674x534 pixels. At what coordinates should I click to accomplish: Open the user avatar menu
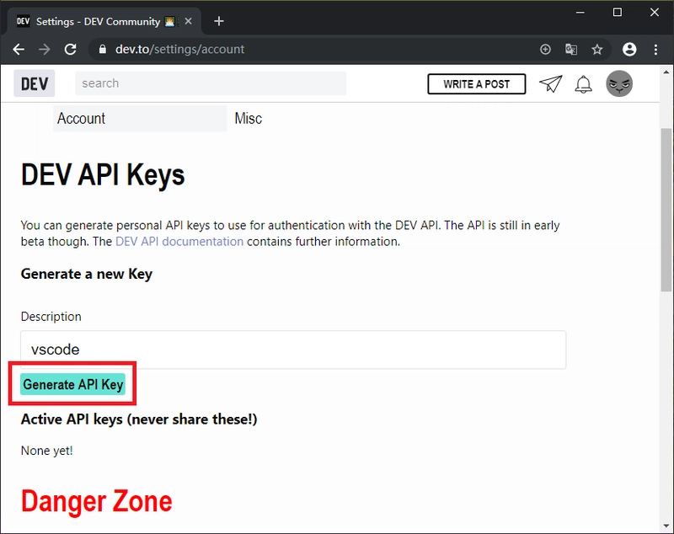(x=619, y=83)
